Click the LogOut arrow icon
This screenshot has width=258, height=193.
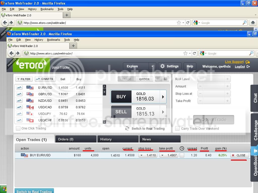click(248, 67)
